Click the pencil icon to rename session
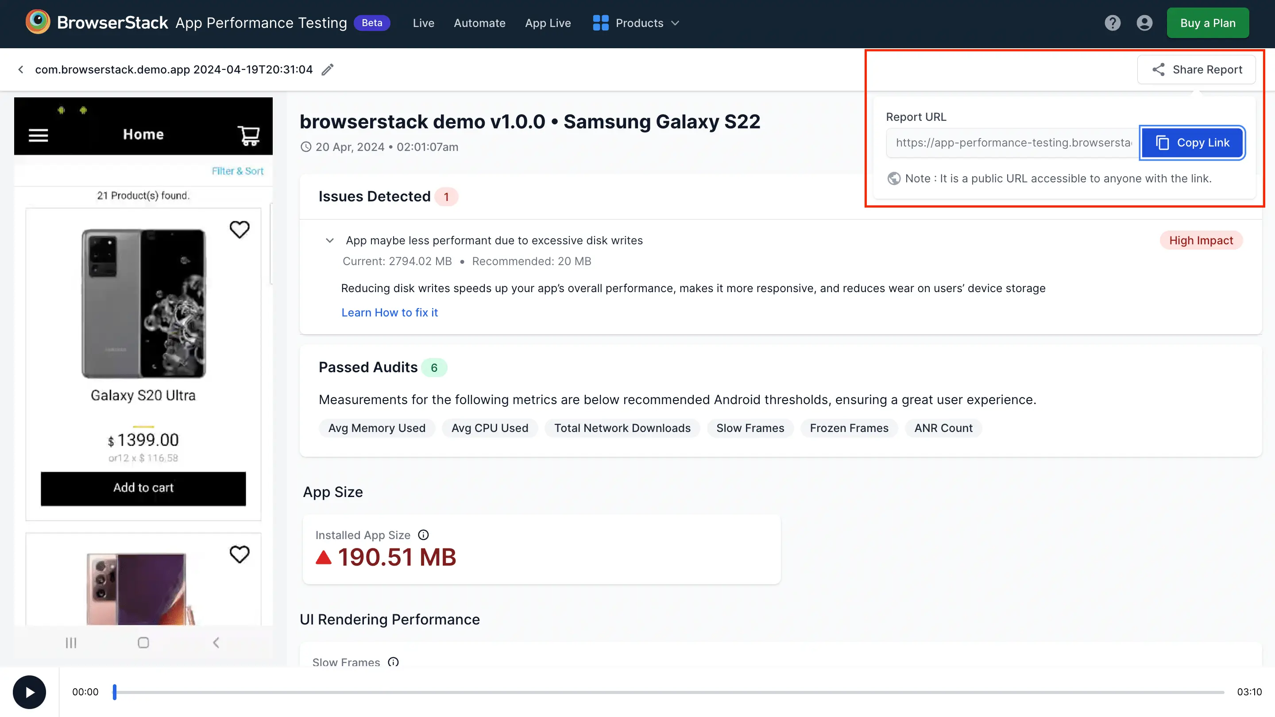The height and width of the screenshot is (717, 1275). click(327, 69)
